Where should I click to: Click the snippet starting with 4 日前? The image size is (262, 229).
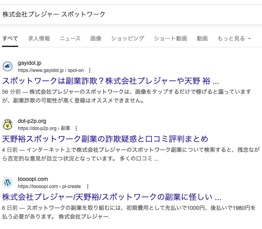[131, 154]
